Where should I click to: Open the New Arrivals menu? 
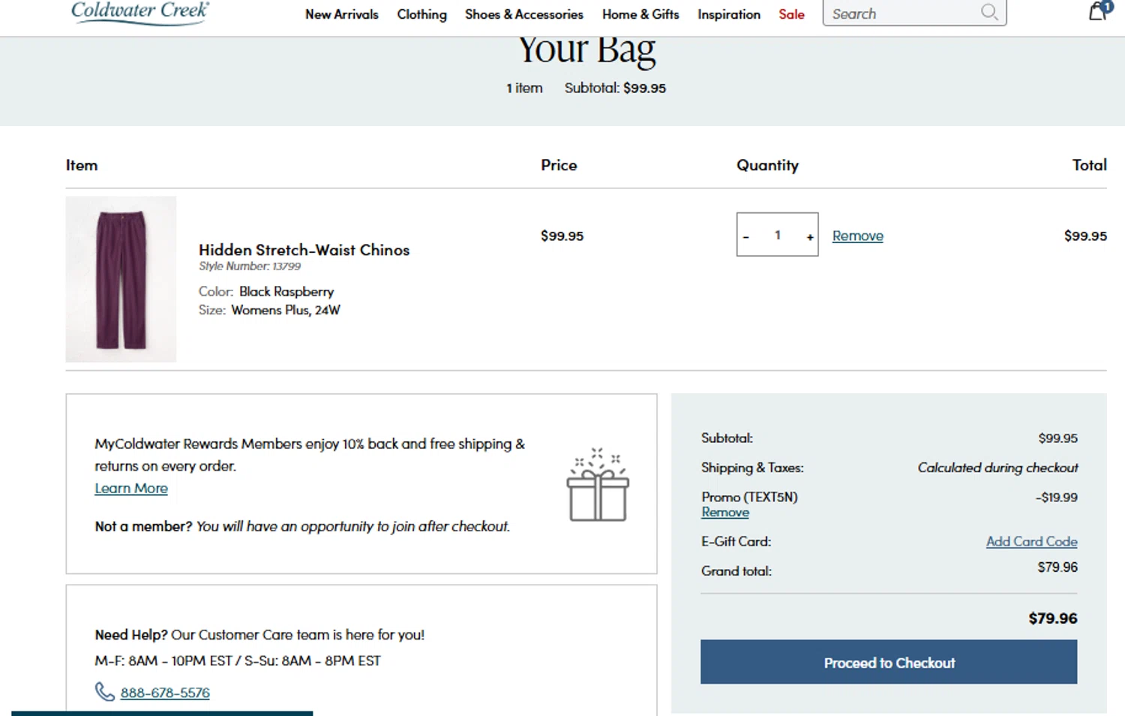[x=341, y=14]
